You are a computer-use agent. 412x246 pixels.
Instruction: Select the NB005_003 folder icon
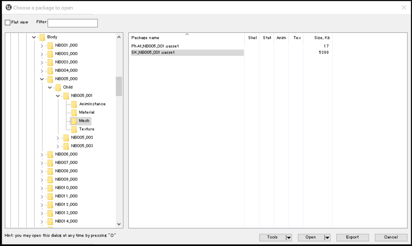(66, 146)
